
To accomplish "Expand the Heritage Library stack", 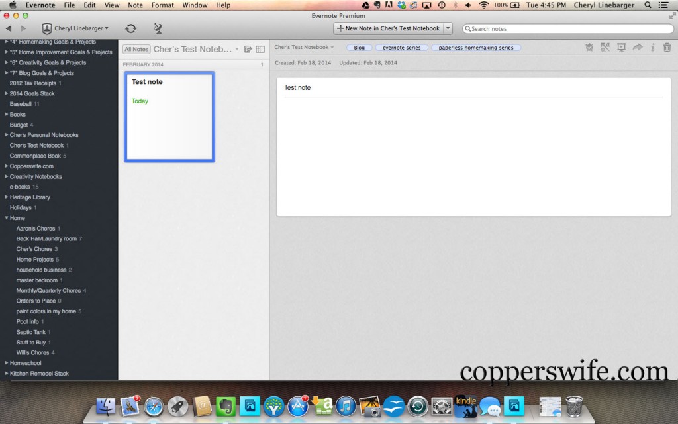I will point(7,197).
